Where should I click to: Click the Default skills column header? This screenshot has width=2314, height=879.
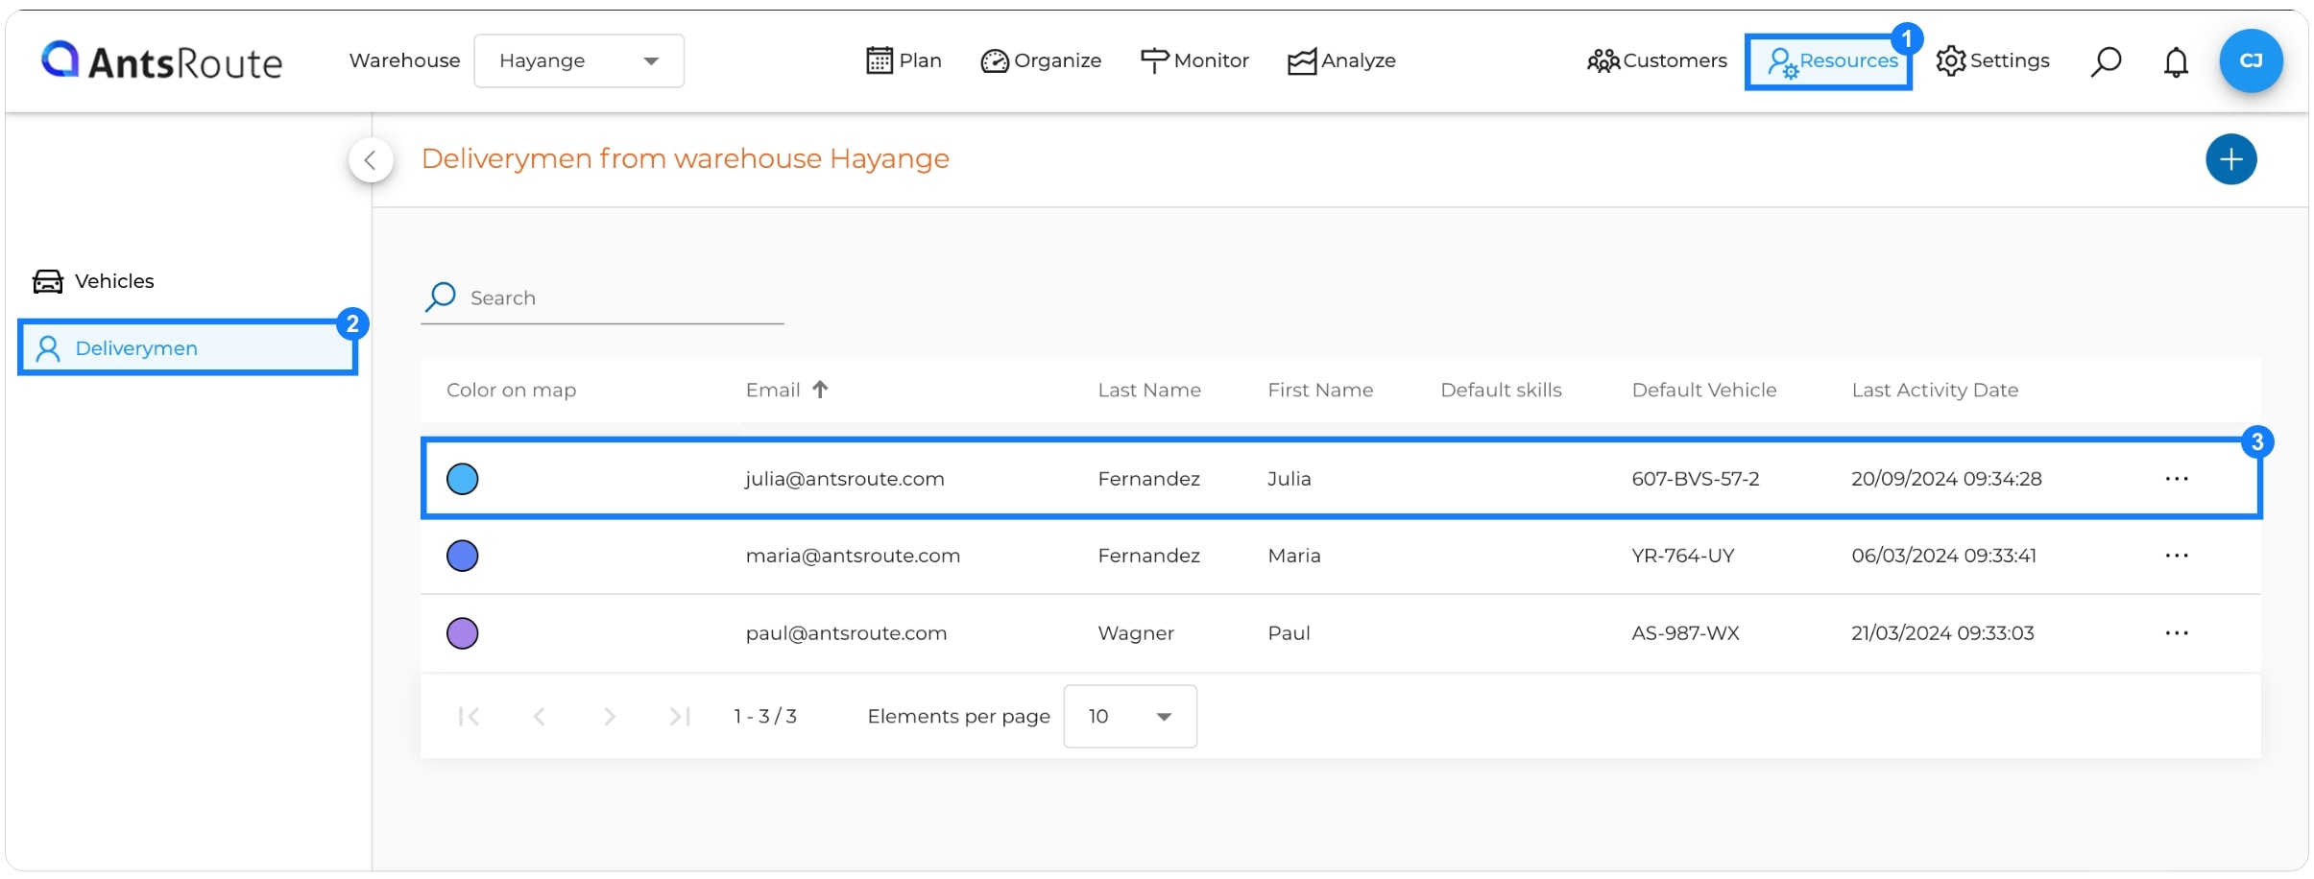tap(1501, 390)
